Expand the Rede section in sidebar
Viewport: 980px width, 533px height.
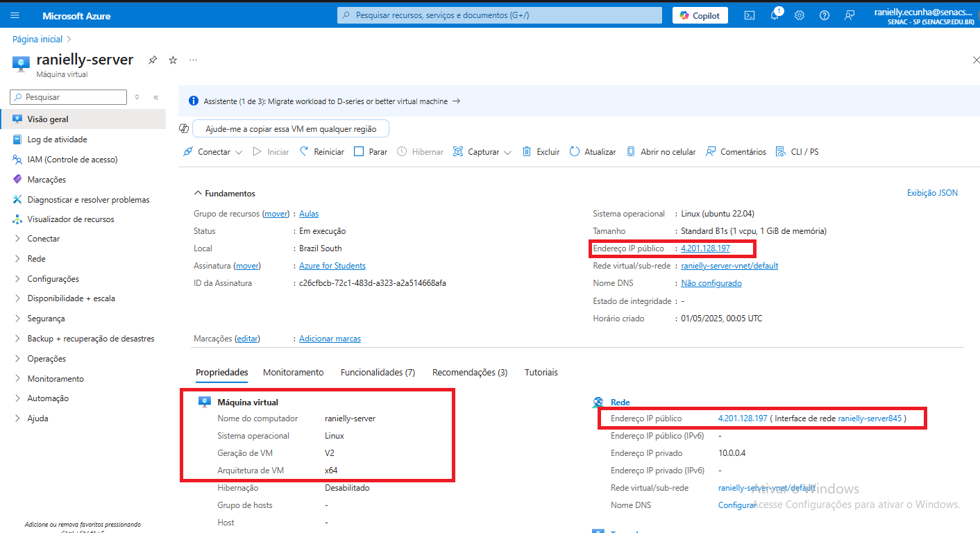36,259
